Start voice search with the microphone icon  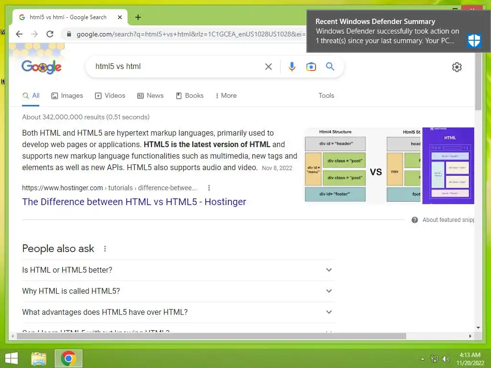tap(292, 67)
